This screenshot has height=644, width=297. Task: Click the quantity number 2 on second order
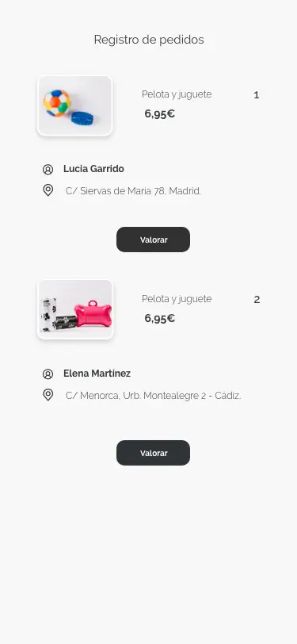point(257,300)
